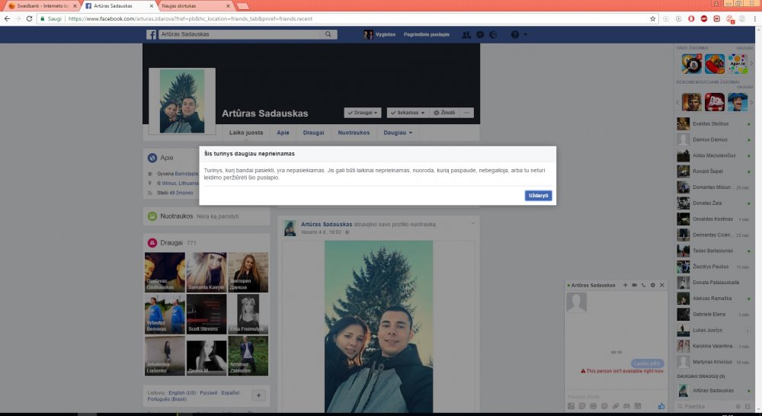Open Ronald Šepet chat contact

click(715, 171)
